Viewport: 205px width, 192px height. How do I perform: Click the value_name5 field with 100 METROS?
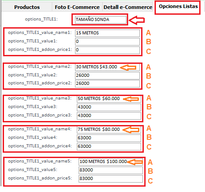(x=111, y=162)
